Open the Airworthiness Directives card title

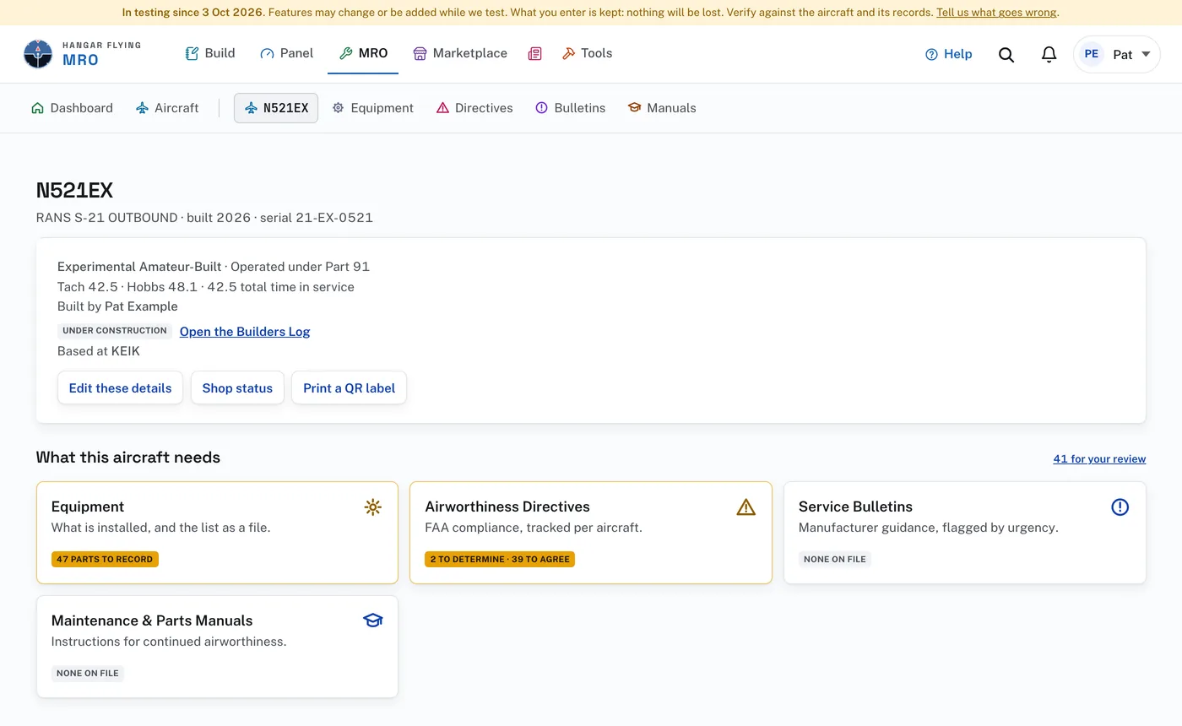(507, 507)
